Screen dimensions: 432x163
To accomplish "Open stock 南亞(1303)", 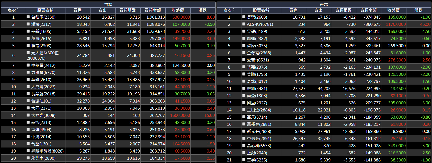I will coord(257,96).
